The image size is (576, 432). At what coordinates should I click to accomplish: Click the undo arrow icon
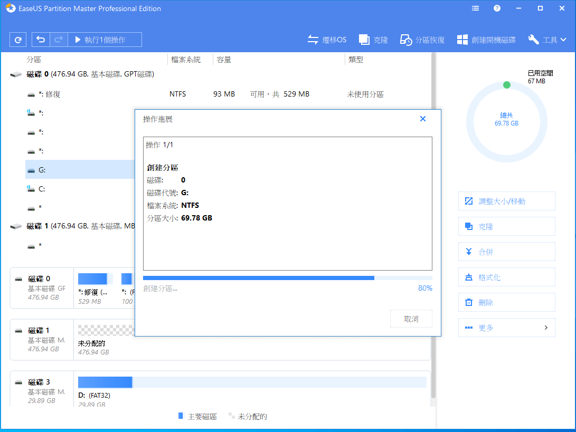[41, 40]
